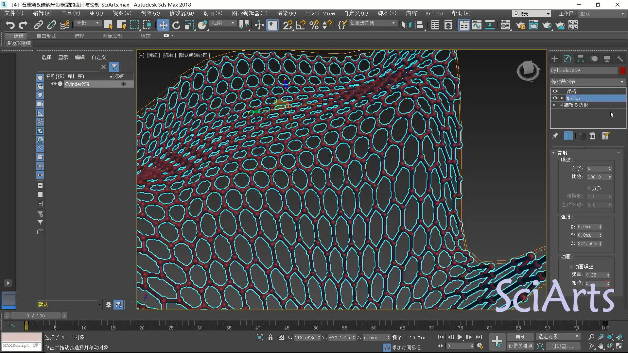Open the 视图 reference coordinate dropdown

pos(223,23)
